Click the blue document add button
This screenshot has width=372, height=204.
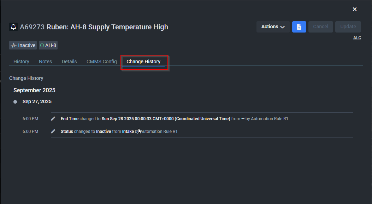click(299, 27)
